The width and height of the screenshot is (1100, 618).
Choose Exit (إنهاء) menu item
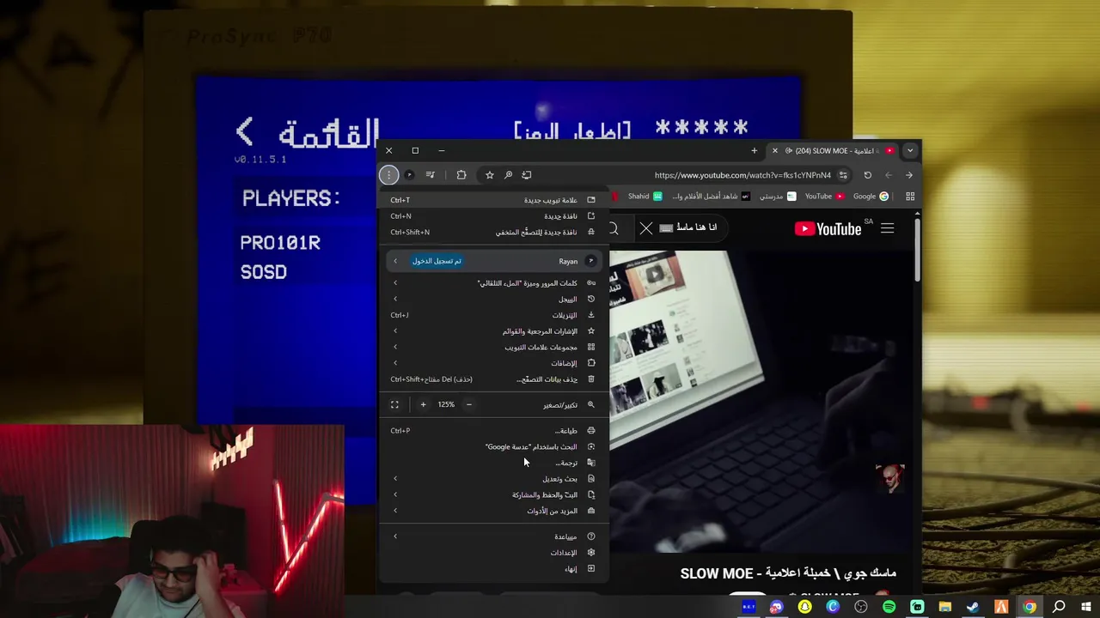(x=494, y=569)
